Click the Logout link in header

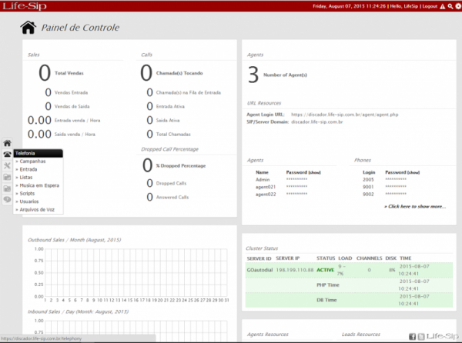click(430, 6)
